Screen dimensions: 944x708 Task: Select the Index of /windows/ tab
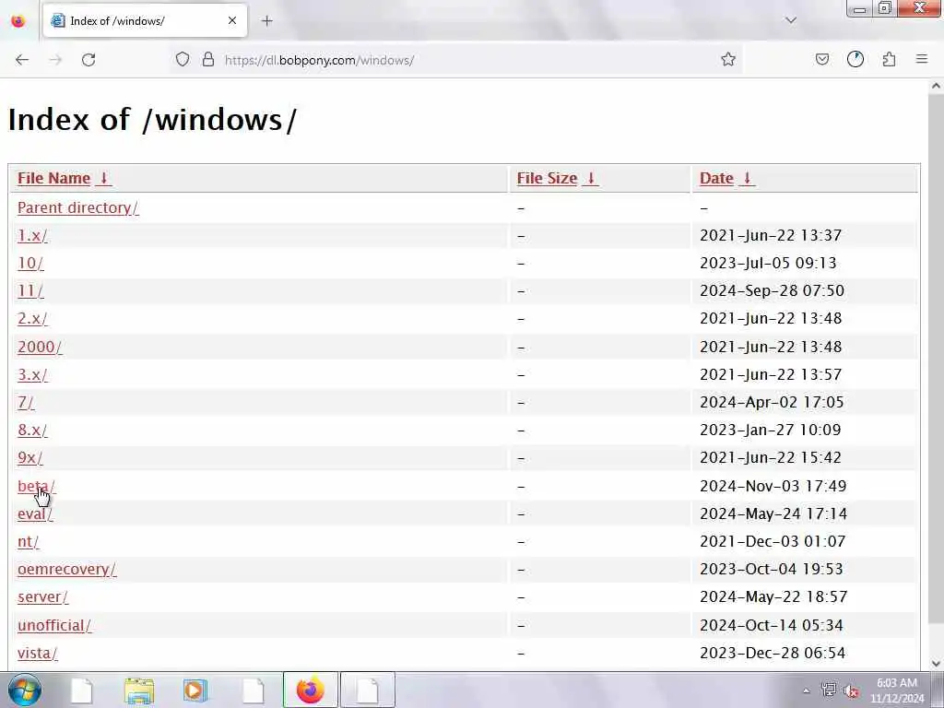point(145,21)
